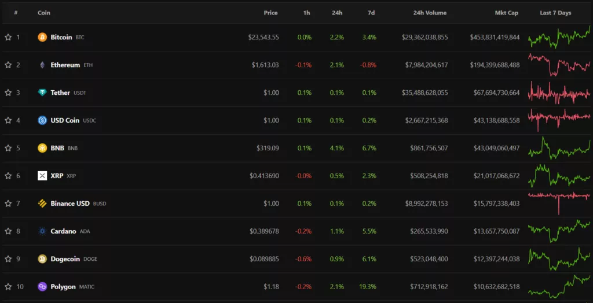Click the Last 7 Days column header

[x=555, y=13]
